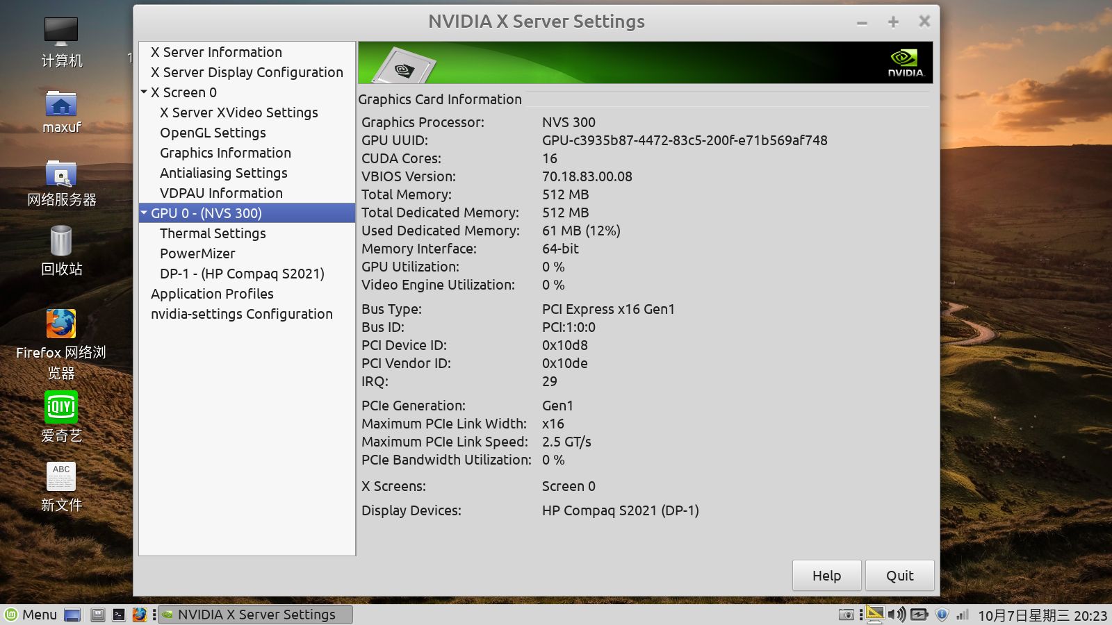1112x625 pixels.
Task: Launch terminal from the taskbar panel
Action: 119,615
